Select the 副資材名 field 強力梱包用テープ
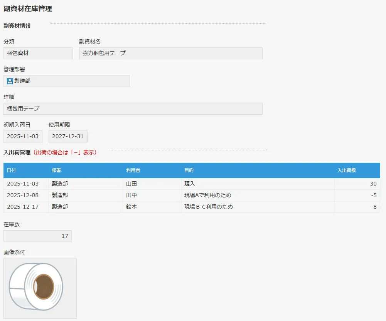 (170, 53)
